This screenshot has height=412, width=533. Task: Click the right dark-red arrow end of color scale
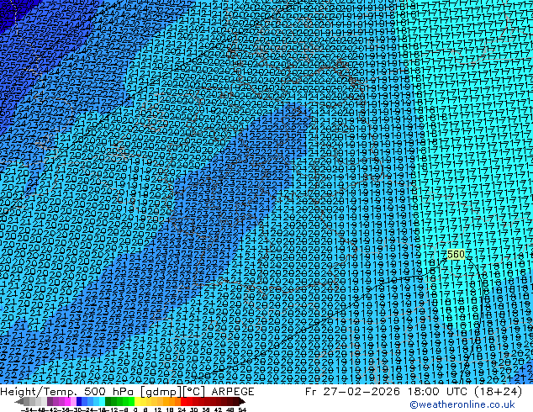click(x=242, y=401)
